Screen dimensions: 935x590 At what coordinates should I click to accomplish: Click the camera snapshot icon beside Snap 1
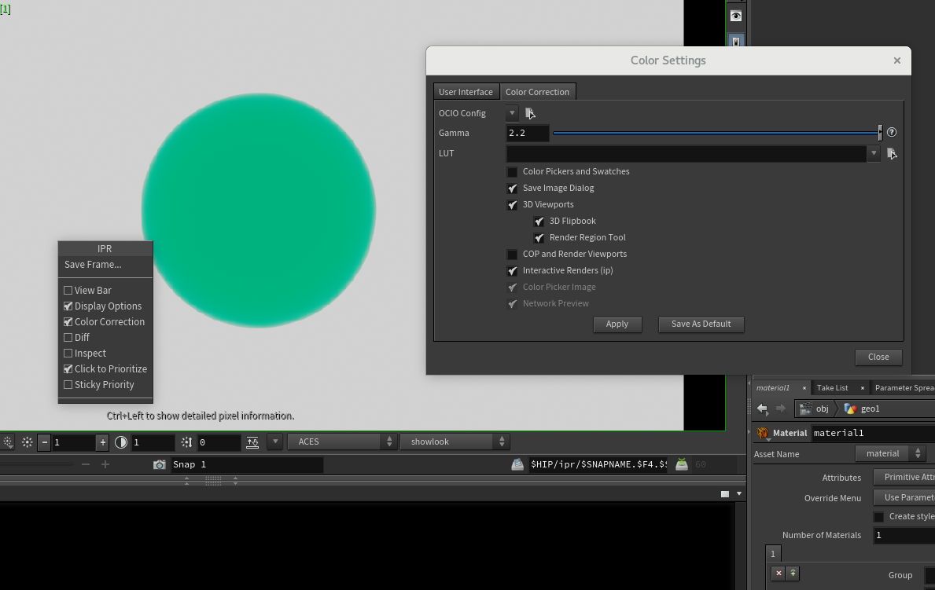pyautogui.click(x=159, y=464)
